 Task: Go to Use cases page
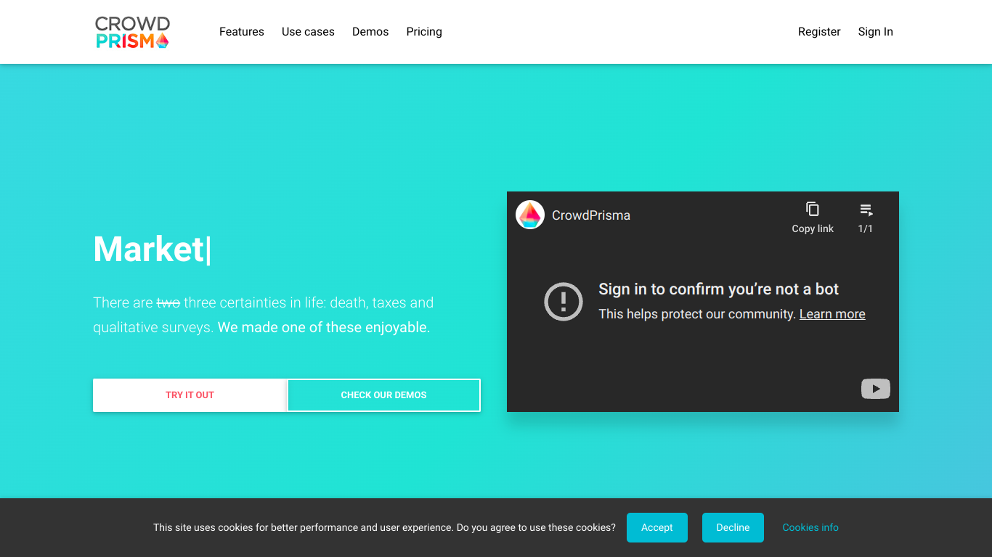[x=308, y=32]
